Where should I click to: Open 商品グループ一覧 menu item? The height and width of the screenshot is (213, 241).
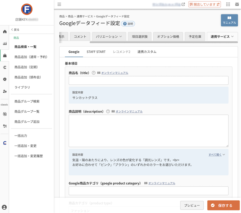[27, 111]
